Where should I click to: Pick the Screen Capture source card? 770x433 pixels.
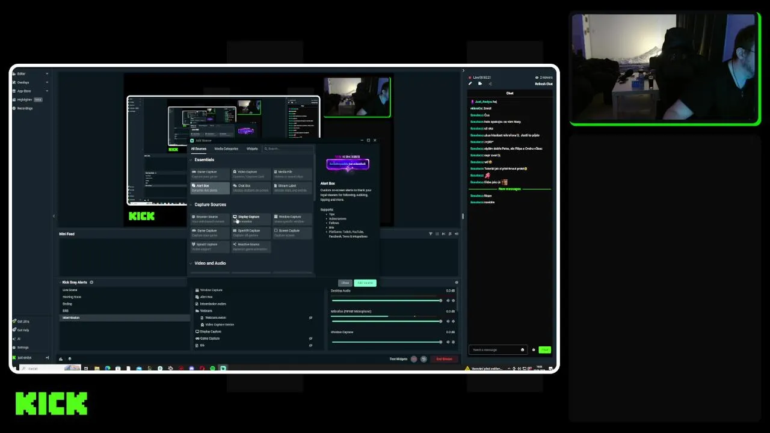tap(292, 233)
